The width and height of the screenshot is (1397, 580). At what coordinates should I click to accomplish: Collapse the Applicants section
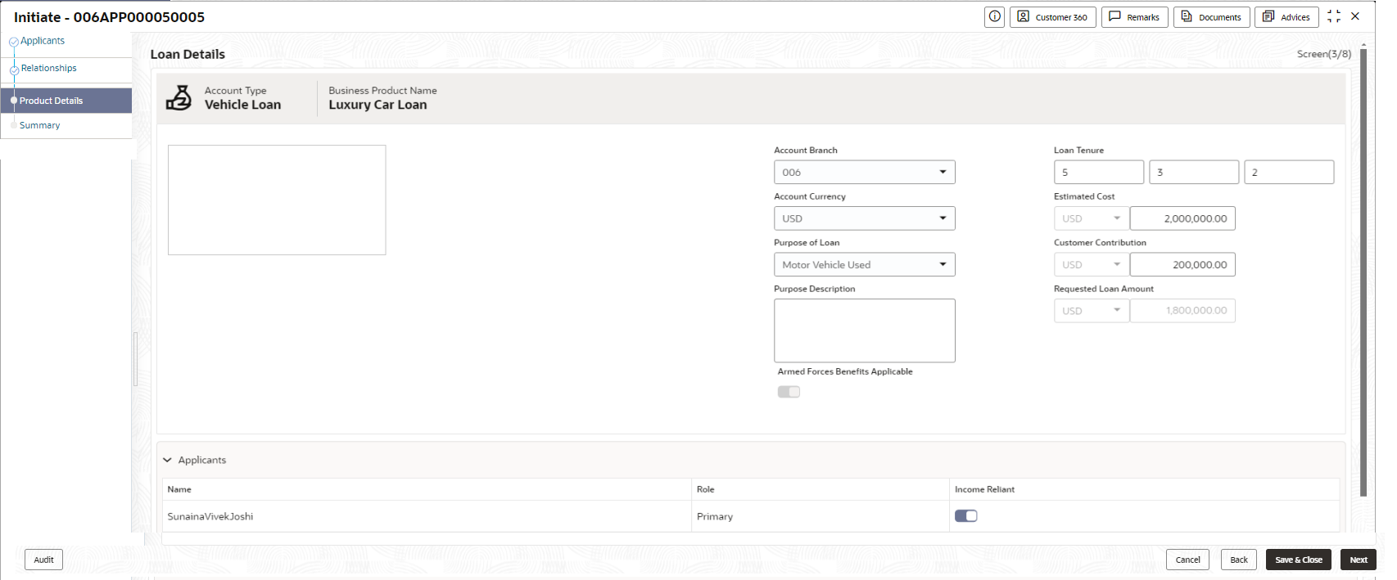click(167, 460)
